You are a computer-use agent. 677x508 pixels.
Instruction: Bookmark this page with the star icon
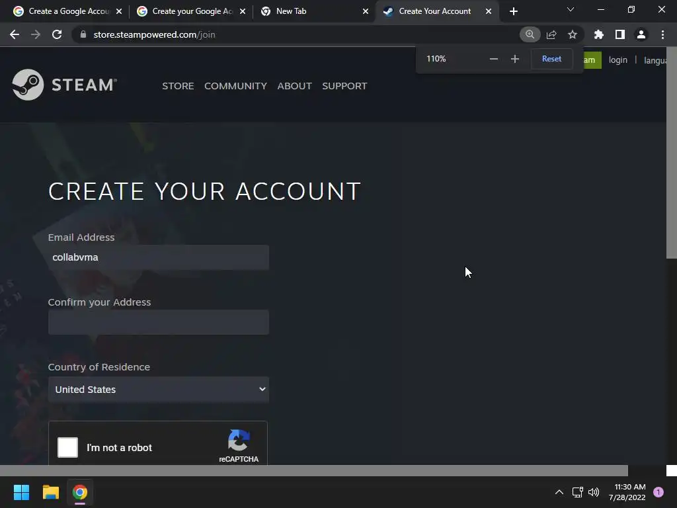573,34
